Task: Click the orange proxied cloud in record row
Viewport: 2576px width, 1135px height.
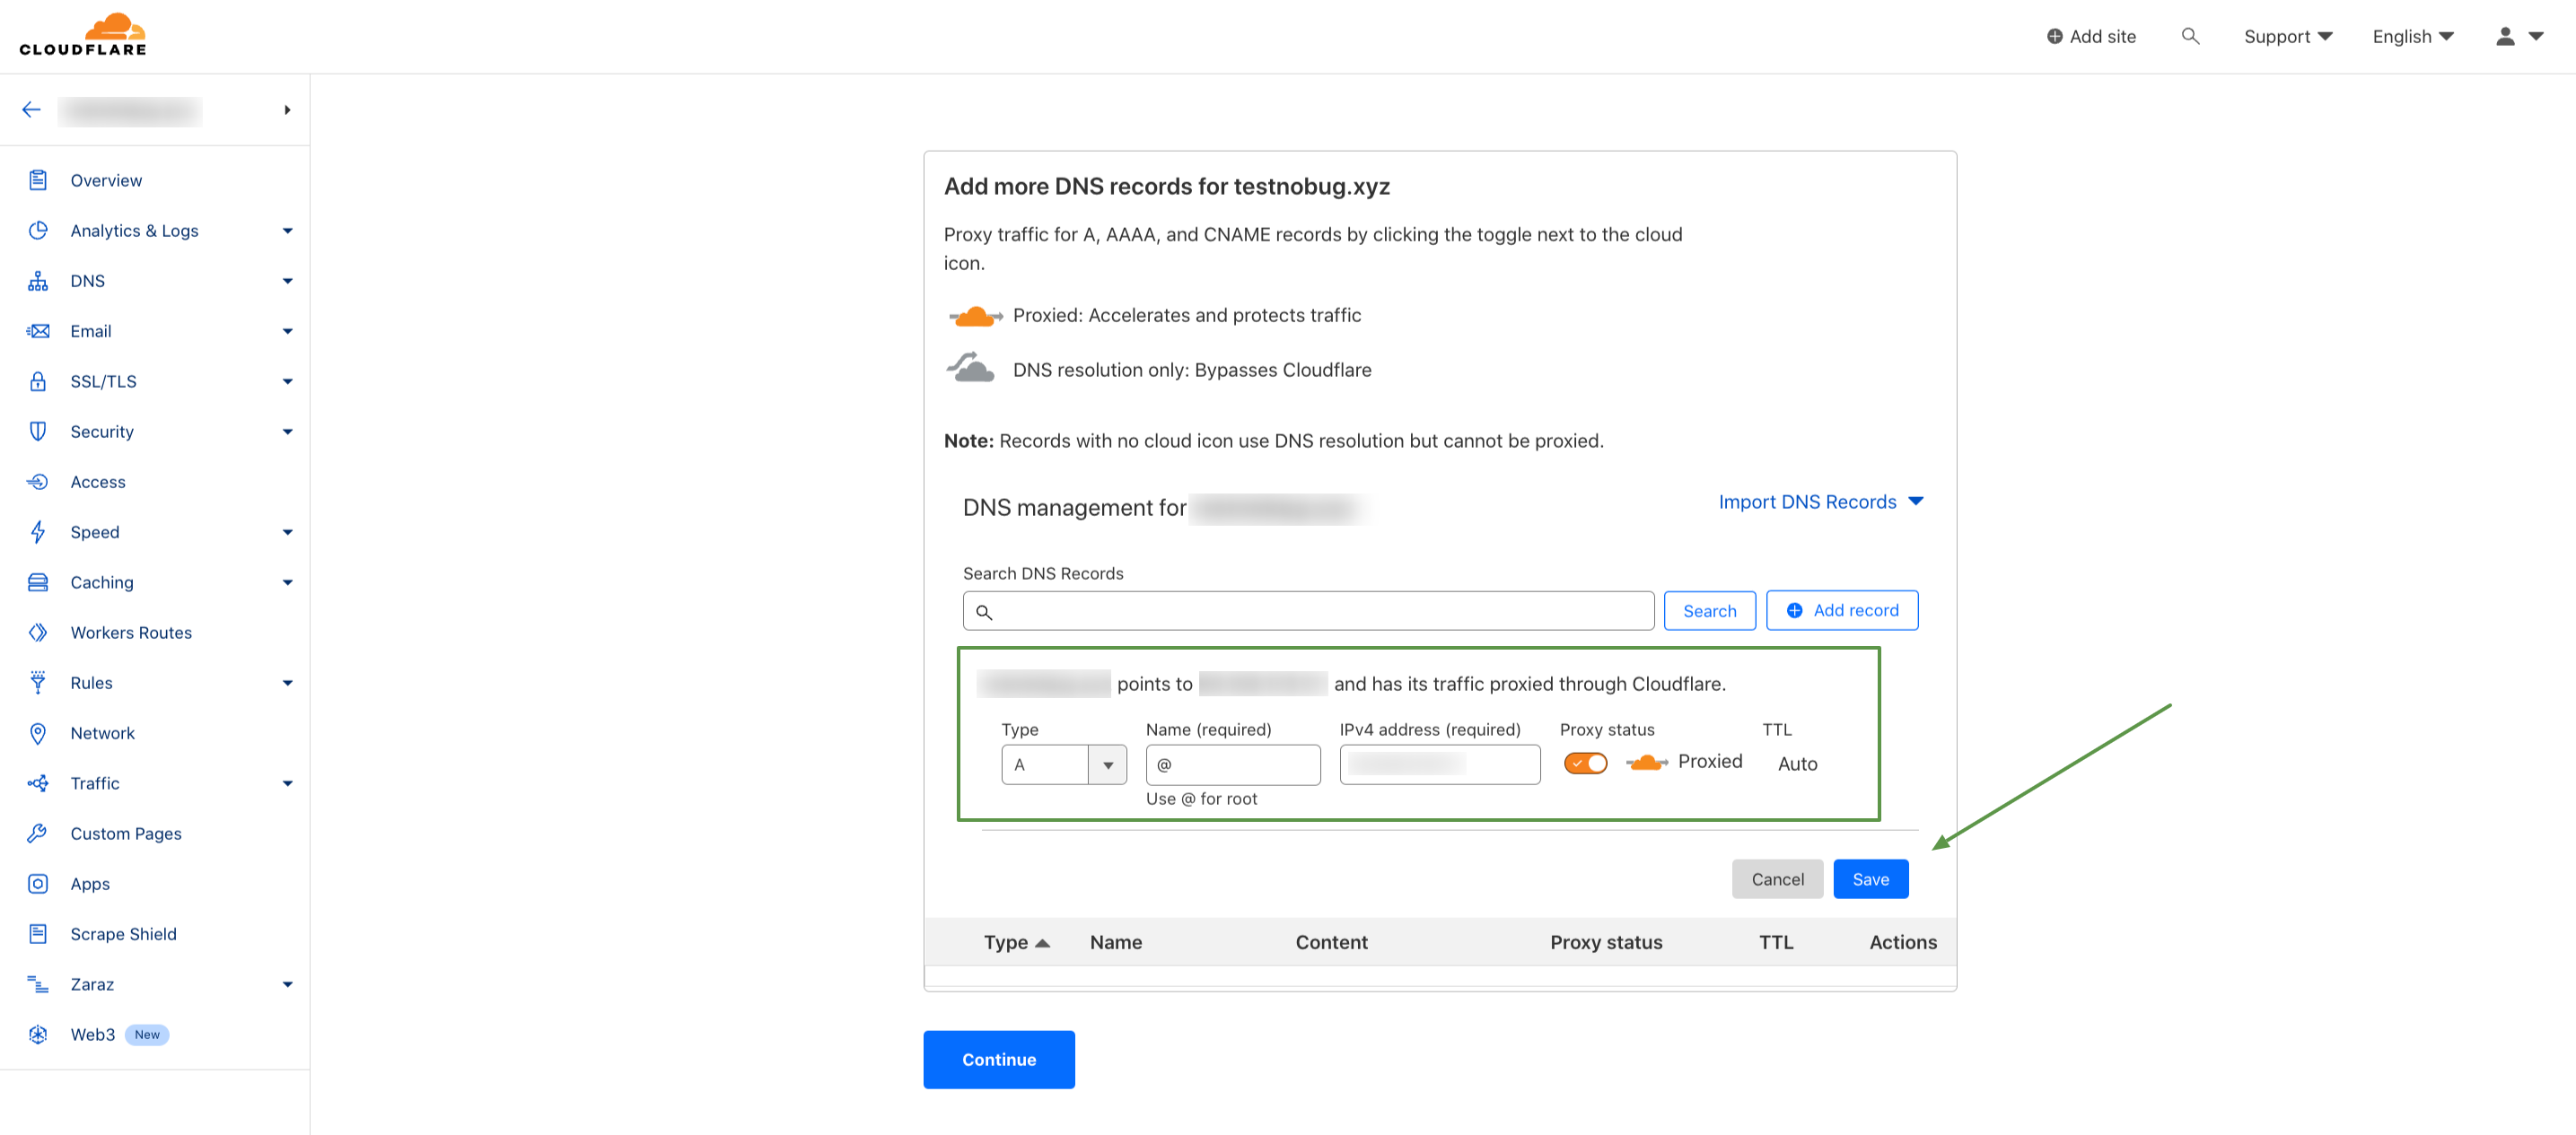Action: (1647, 763)
